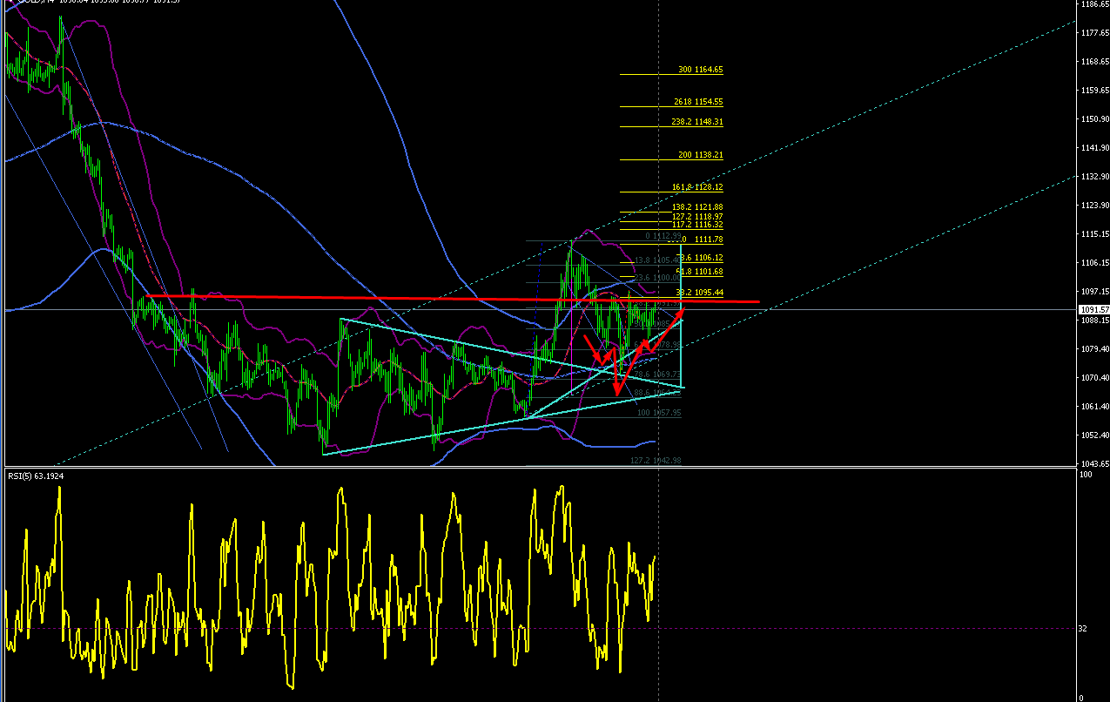1110x702 pixels.
Task: Select the 78.6 1069.73 retracement label
Action: tap(658, 374)
